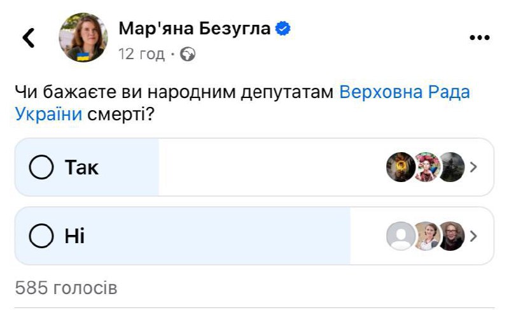Open Мар'яна Безугла profile picture
The width and height of the screenshot is (509, 310).
pyautogui.click(x=83, y=38)
